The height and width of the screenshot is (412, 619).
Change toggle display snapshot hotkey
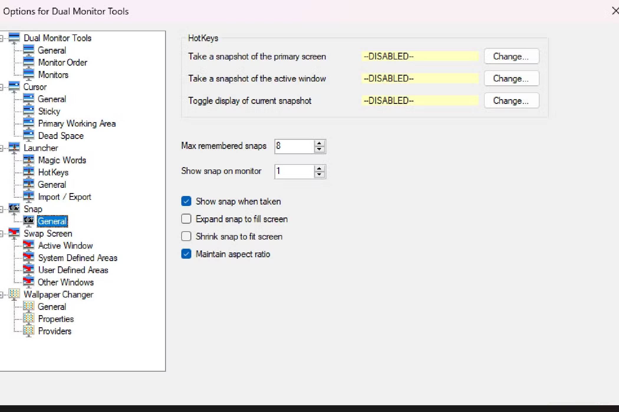[x=511, y=101]
